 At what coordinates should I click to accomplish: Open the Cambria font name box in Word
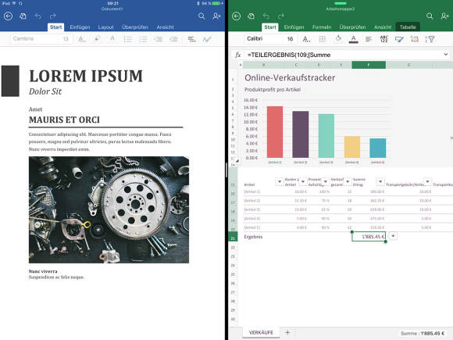pos(34,39)
